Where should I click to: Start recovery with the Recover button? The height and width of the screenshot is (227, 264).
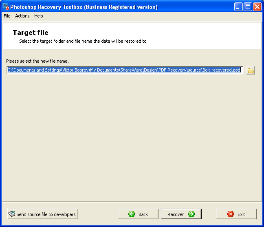tap(181, 214)
